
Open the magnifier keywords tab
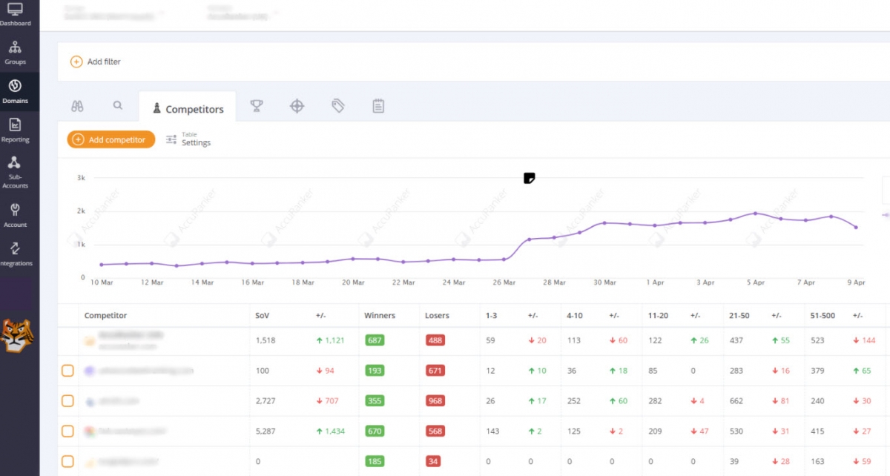pyautogui.click(x=118, y=106)
